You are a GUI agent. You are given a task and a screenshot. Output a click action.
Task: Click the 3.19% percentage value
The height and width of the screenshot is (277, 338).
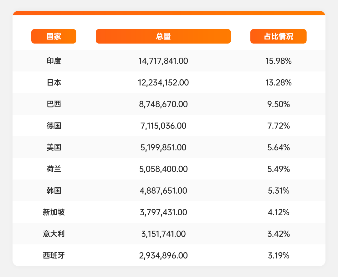click(278, 255)
